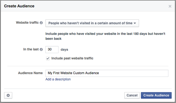Click the info icon beside Website traffic
The image size is (176, 103).
click(41, 23)
